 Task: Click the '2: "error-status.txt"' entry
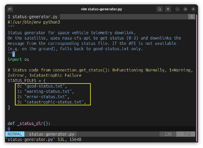pos(43,97)
